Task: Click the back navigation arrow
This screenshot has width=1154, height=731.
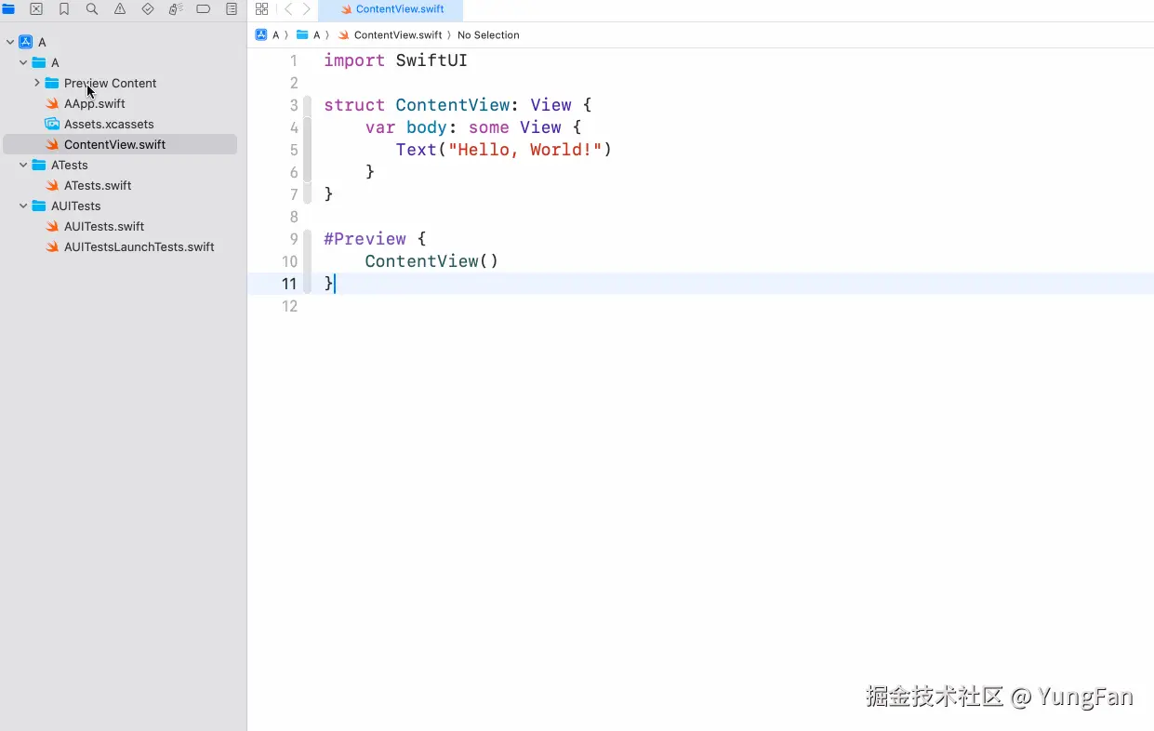Action: pyautogui.click(x=288, y=8)
